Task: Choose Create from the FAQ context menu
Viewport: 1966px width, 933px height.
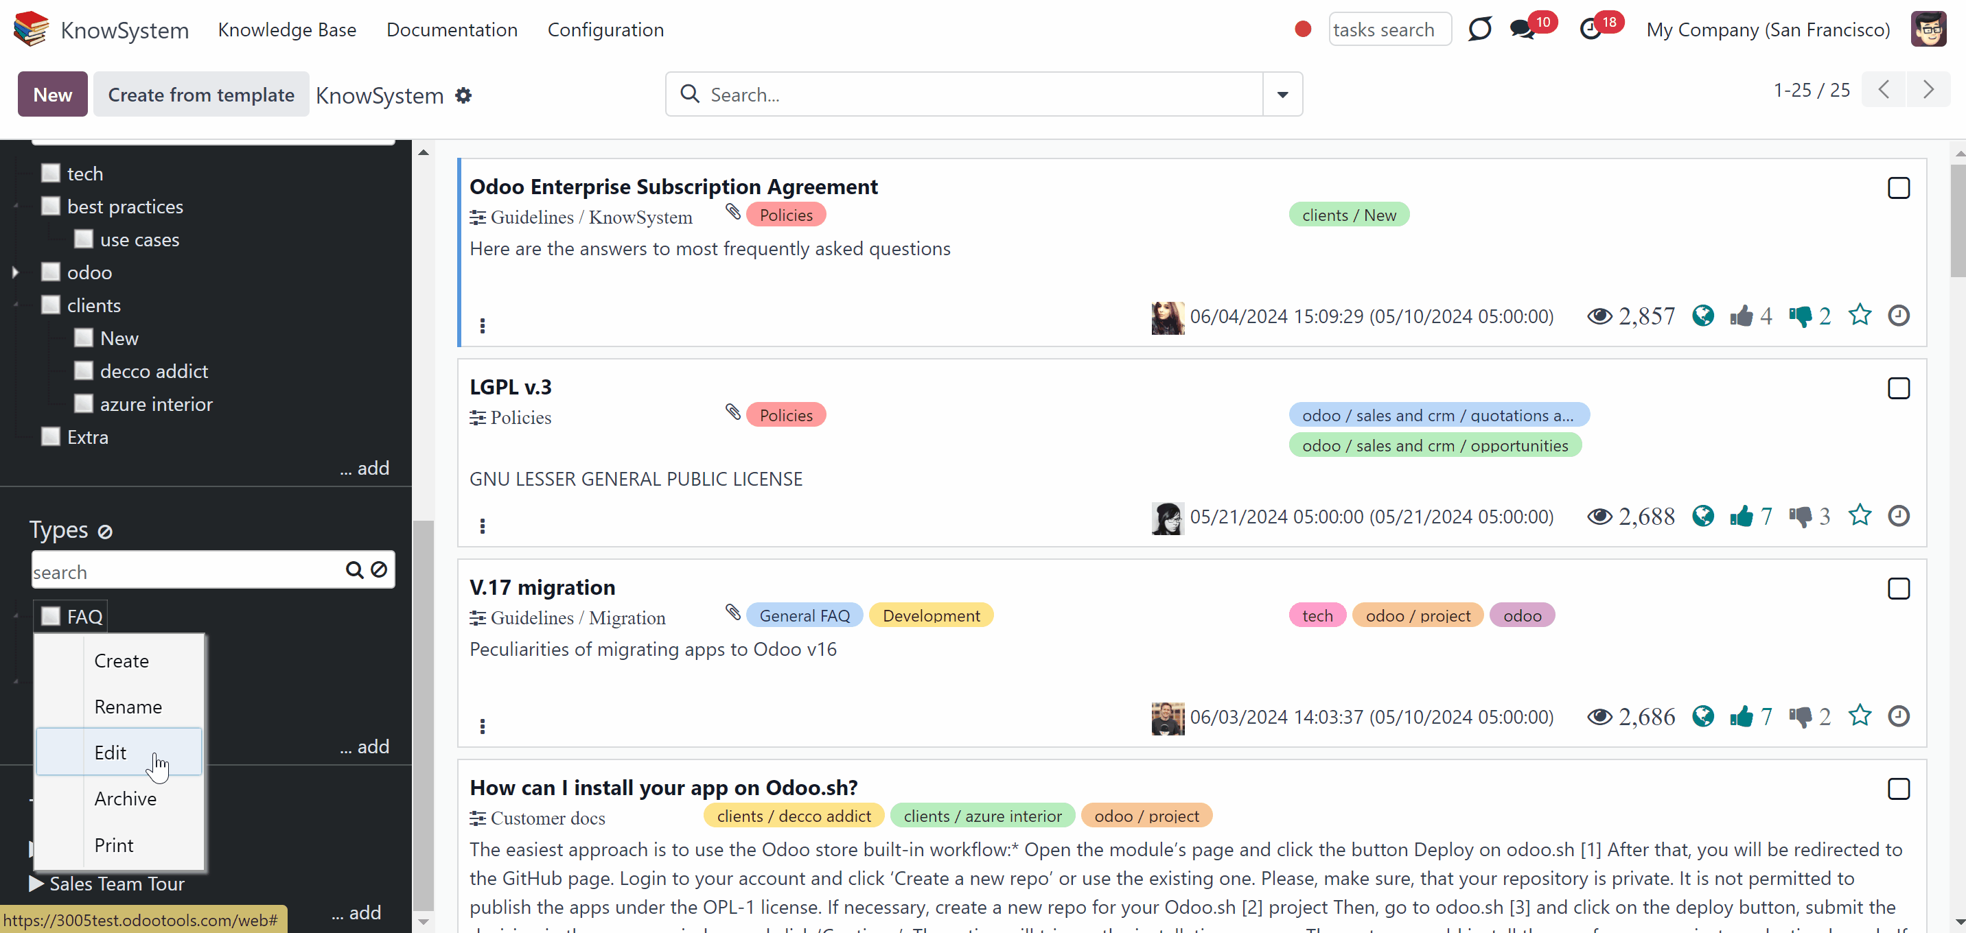Action: [x=120, y=661]
